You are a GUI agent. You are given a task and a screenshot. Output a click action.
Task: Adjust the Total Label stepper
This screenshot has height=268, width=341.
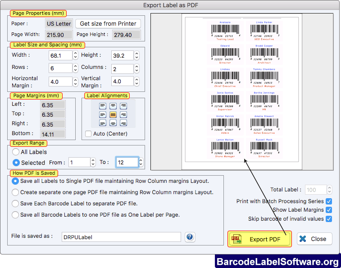329,190
